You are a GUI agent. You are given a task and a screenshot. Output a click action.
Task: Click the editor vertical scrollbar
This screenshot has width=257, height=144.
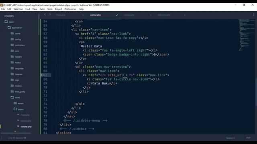pyautogui.click(x=256, y=92)
